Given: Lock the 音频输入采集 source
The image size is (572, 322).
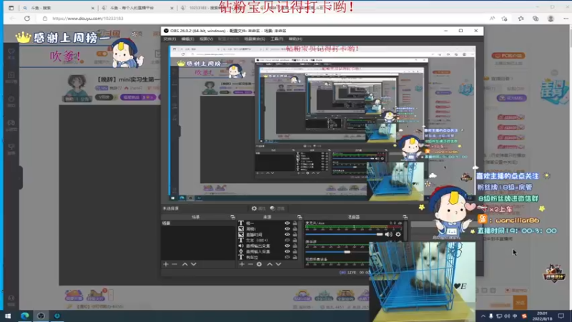Looking at the screenshot, I should [295, 252].
